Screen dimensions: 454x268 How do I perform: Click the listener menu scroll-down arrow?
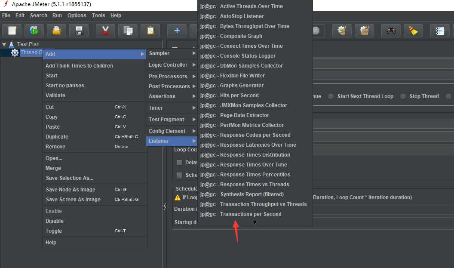[x=255, y=222]
